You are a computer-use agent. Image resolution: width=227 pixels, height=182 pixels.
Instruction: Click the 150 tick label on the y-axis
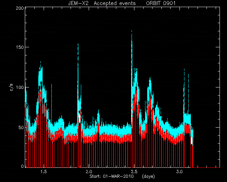[x=20, y=47]
